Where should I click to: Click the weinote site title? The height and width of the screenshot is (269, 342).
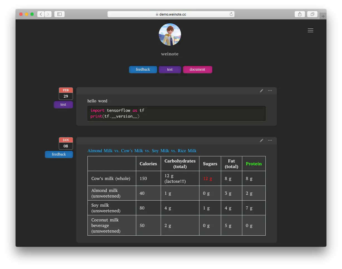pyautogui.click(x=170, y=54)
